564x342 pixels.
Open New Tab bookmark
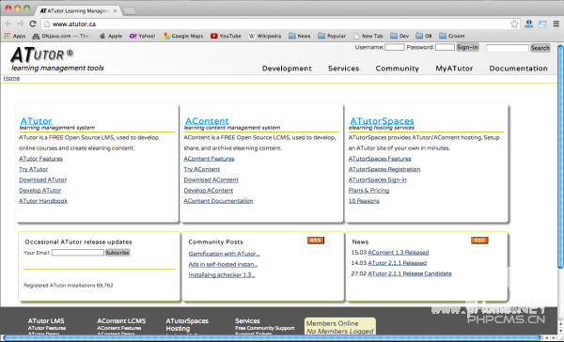click(368, 36)
